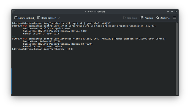Click at the terminal prompt cursor
Viewport: 190px width, 109px height.
(x=72, y=49)
